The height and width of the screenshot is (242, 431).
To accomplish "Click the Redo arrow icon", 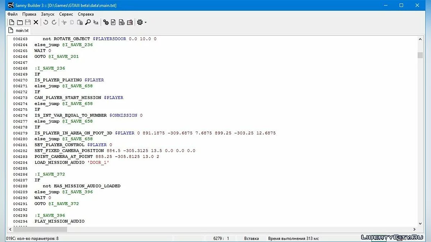I will coord(54,22).
